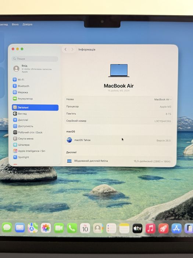Click the Інформація page title
Image resolution: width=193 pixels, height=258 pixels.
87,49
